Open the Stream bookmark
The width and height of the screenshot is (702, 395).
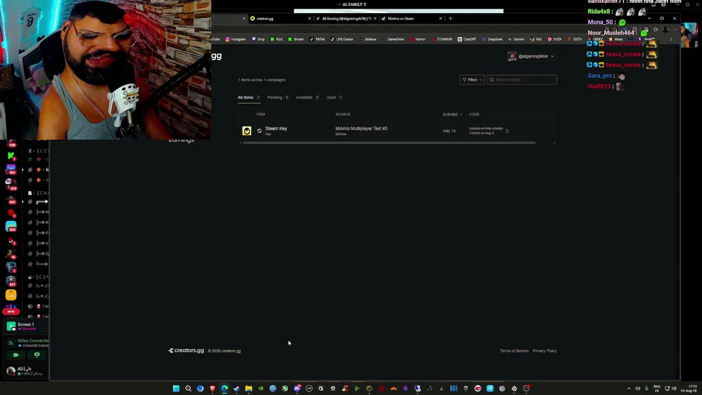[296, 39]
